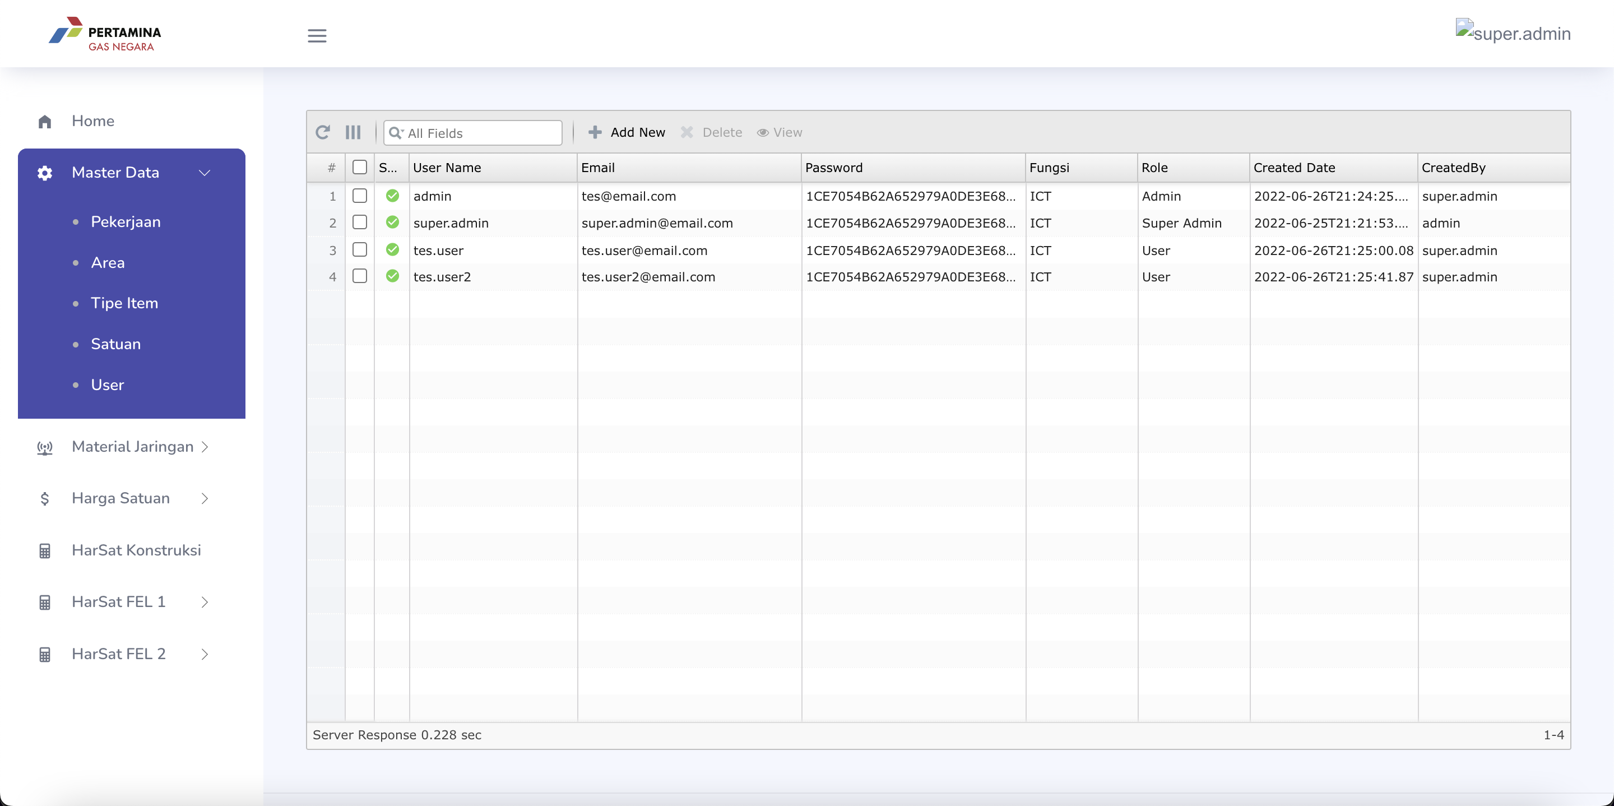The image size is (1614, 806).
Task: Click the HarSat Konstruksi calculator icon
Action: coord(44,551)
